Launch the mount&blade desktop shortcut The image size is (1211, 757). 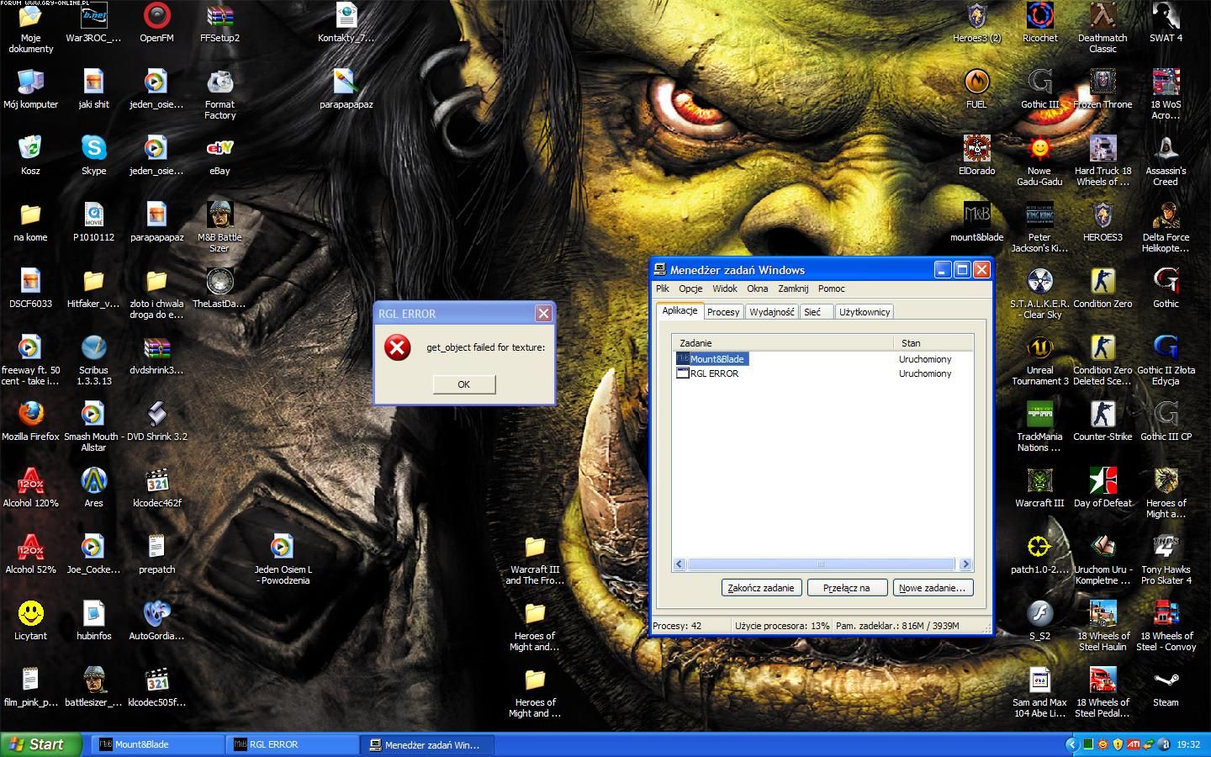pyautogui.click(x=976, y=222)
